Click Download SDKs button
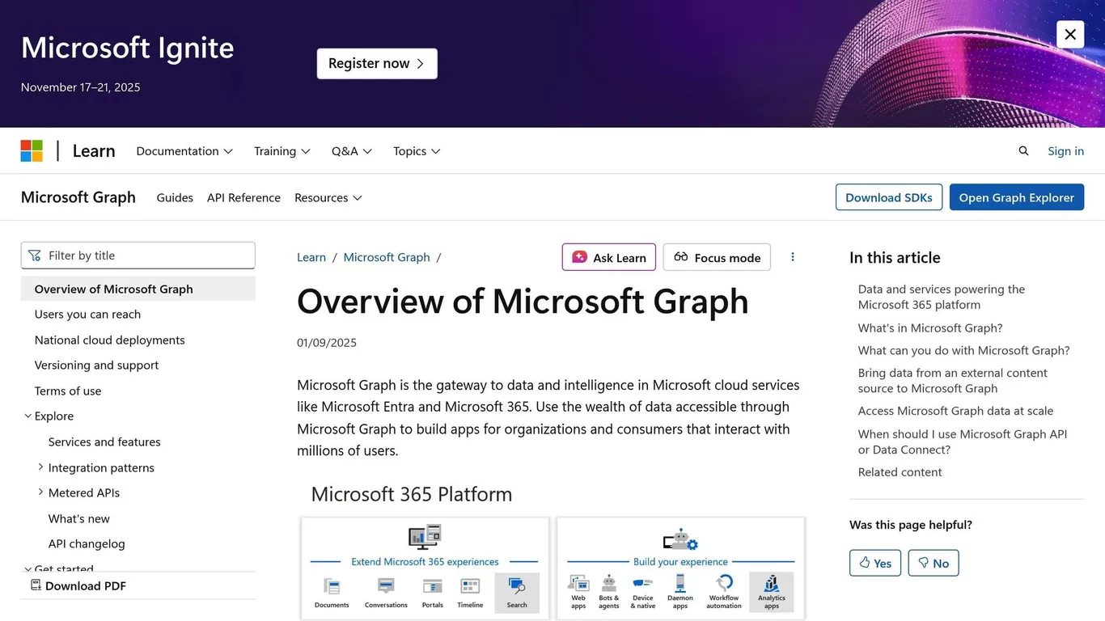Image resolution: width=1105 pixels, height=621 pixels. 889,197
